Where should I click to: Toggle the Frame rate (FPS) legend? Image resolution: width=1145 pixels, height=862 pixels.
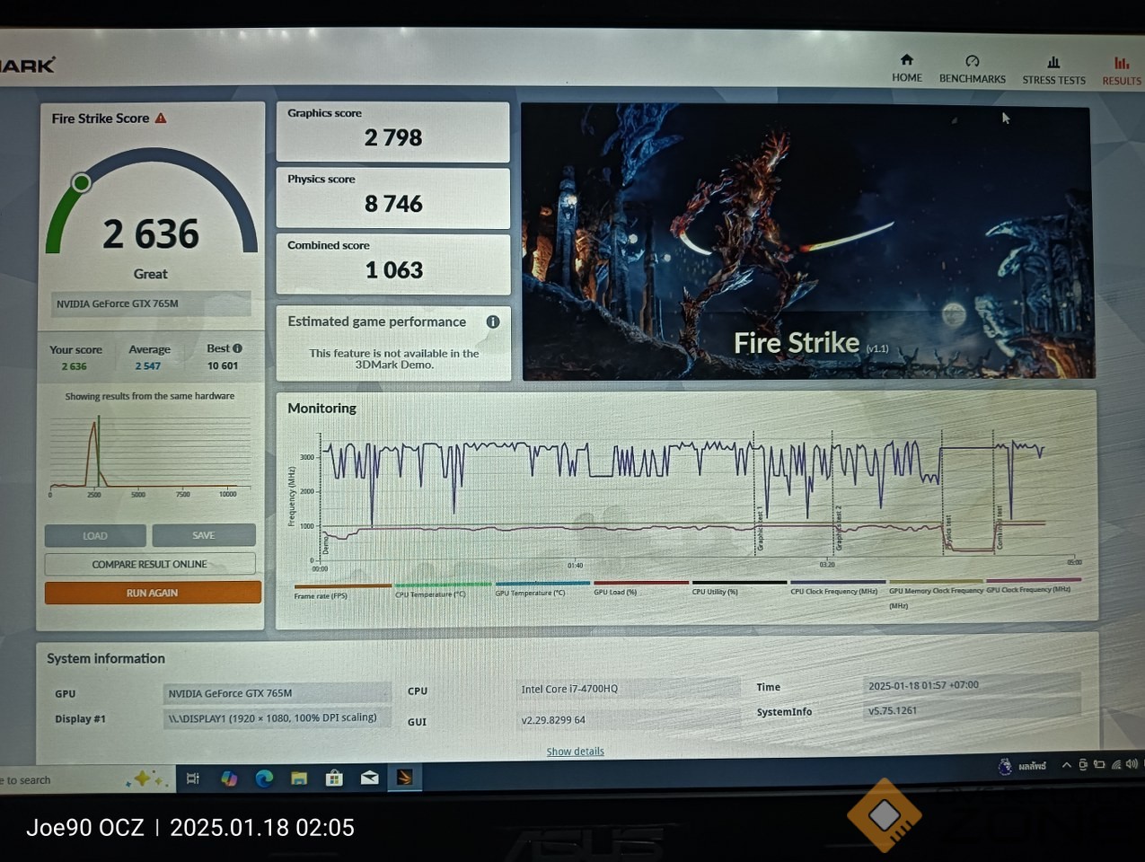coord(341,591)
